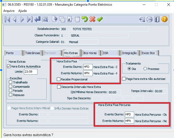Viewport: 174px width, 138px height.
Task: Click the go-to record arrow icon
Action: 37,19
